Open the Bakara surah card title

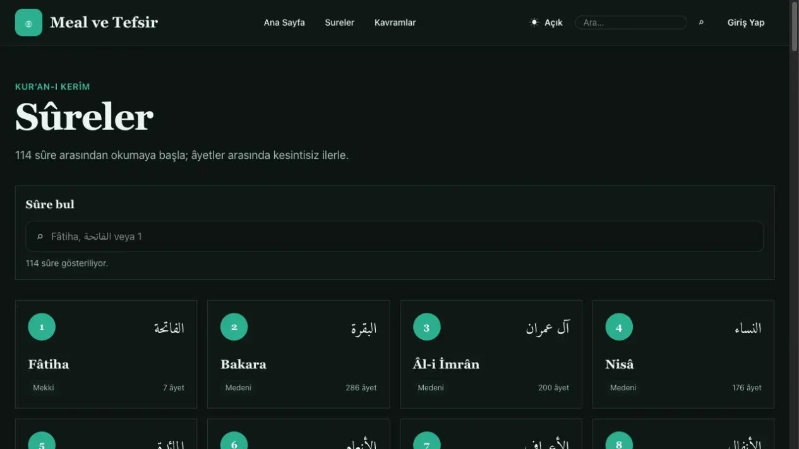243,364
